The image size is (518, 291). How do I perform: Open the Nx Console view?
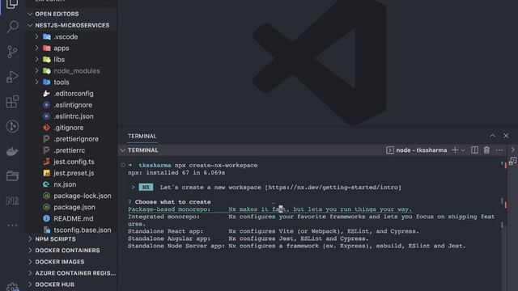12,200
